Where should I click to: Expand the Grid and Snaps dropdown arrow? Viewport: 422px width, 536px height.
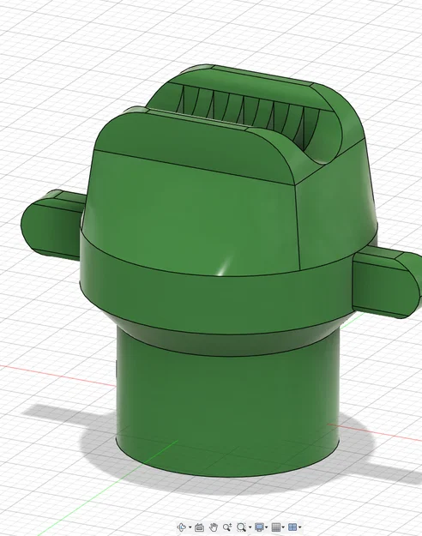coord(283,527)
